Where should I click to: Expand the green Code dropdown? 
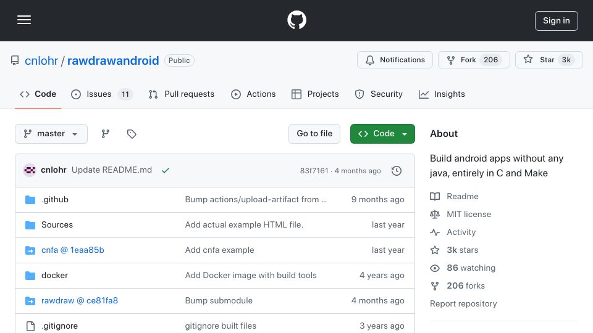point(382,134)
